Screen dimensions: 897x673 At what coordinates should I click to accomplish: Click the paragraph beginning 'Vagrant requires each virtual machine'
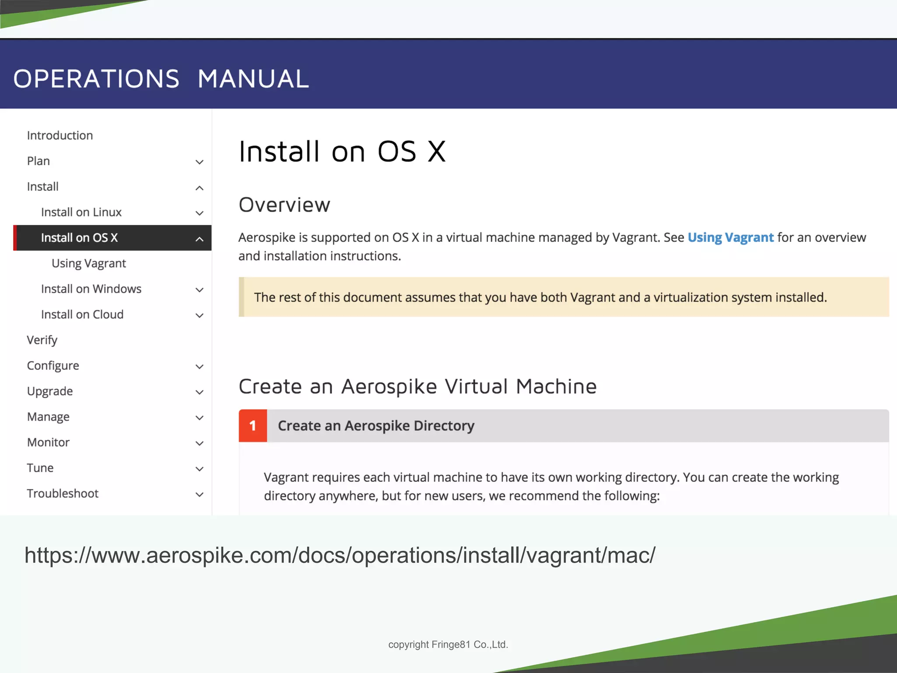[x=551, y=486]
